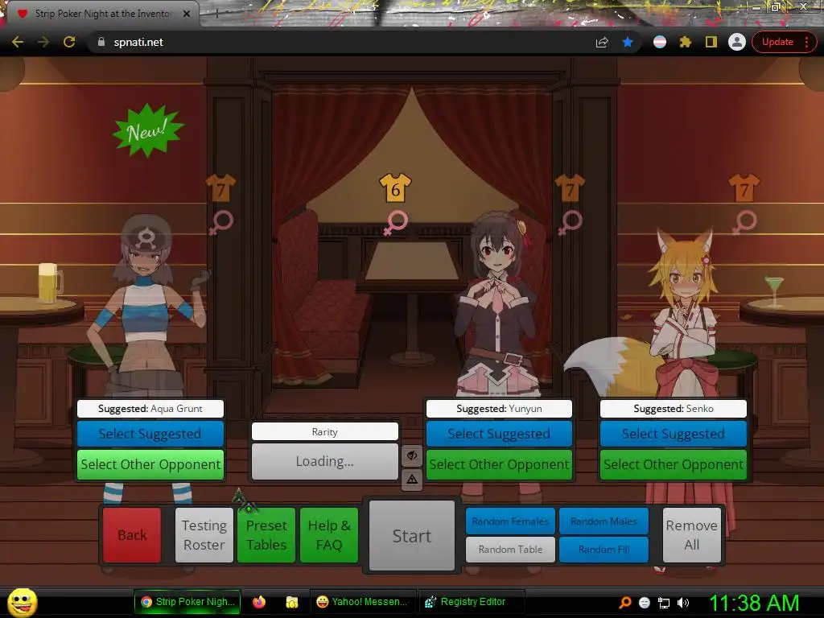This screenshot has width=824, height=618.
Task: Click Random Table
Action: point(510,549)
